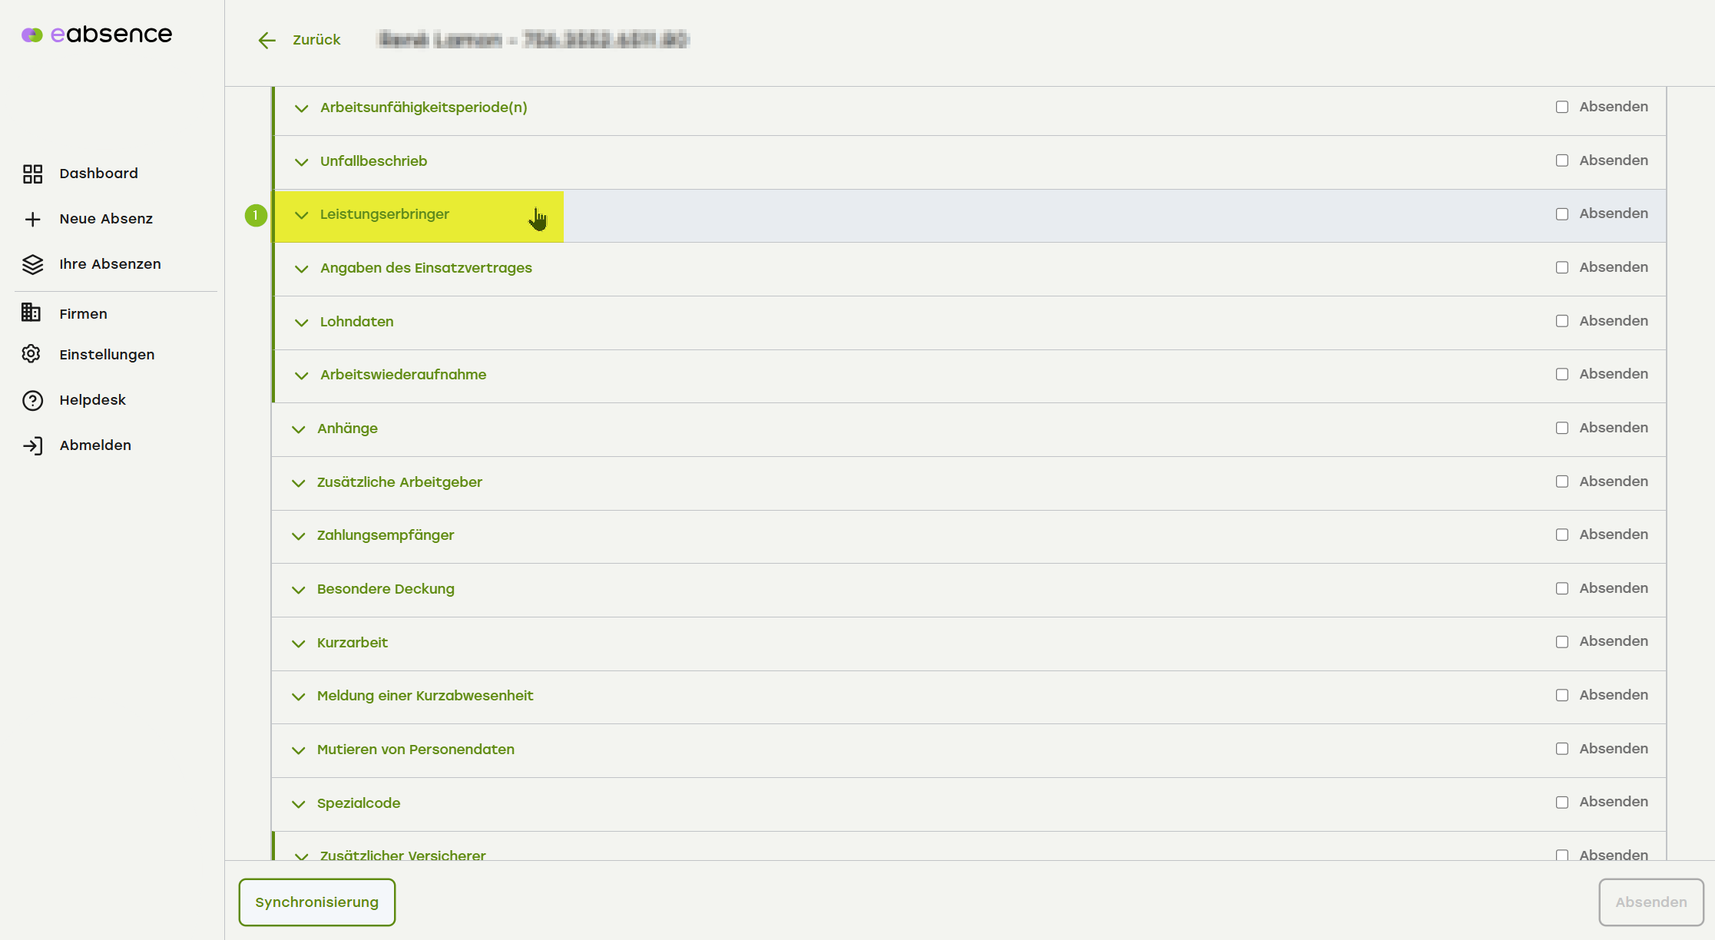Go to Firmen menu entry
The width and height of the screenshot is (1715, 940).
point(83,314)
